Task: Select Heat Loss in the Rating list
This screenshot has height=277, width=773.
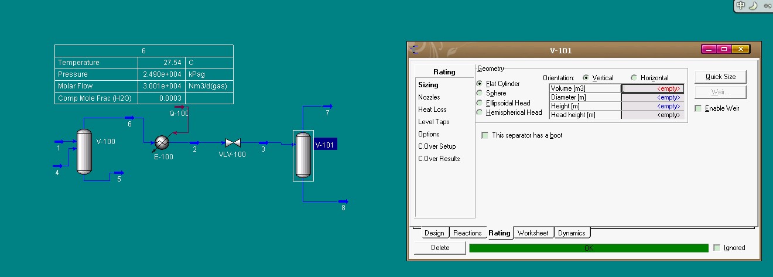Action: click(432, 110)
